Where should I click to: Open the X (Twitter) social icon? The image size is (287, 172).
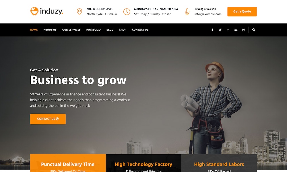(220, 30)
